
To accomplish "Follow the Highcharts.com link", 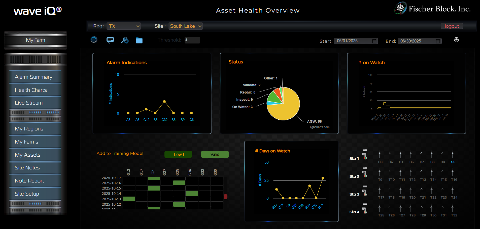I will (319, 127).
